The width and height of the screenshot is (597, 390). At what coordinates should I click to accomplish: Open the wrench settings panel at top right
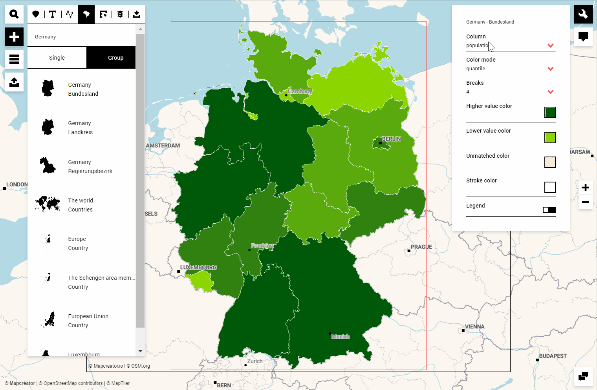click(x=583, y=14)
